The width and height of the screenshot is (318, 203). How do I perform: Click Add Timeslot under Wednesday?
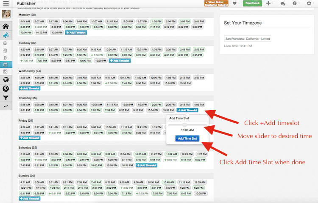pos(29,88)
